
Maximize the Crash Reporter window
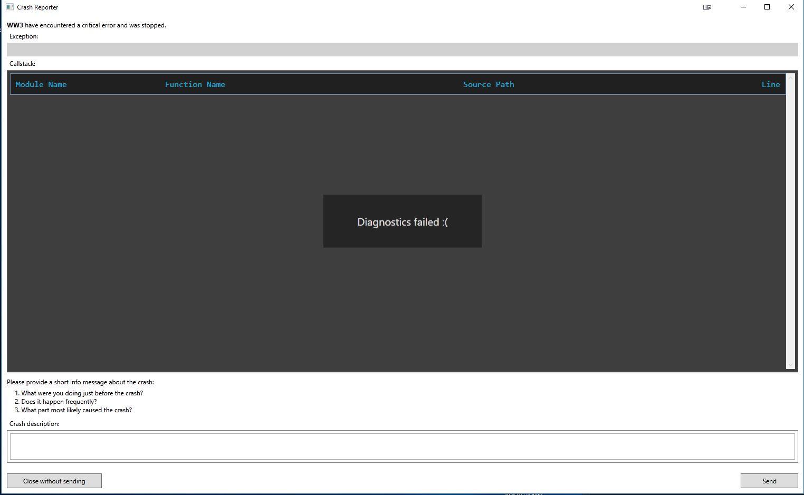[767, 7]
